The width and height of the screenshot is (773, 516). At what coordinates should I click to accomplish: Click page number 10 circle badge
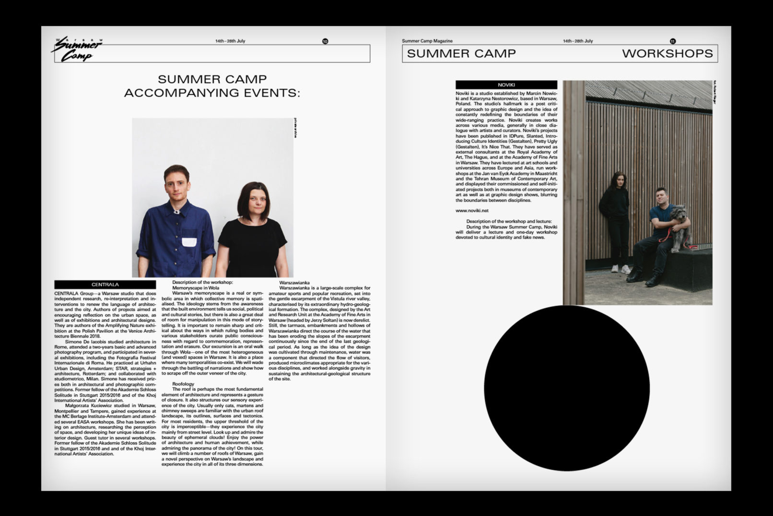(326, 41)
